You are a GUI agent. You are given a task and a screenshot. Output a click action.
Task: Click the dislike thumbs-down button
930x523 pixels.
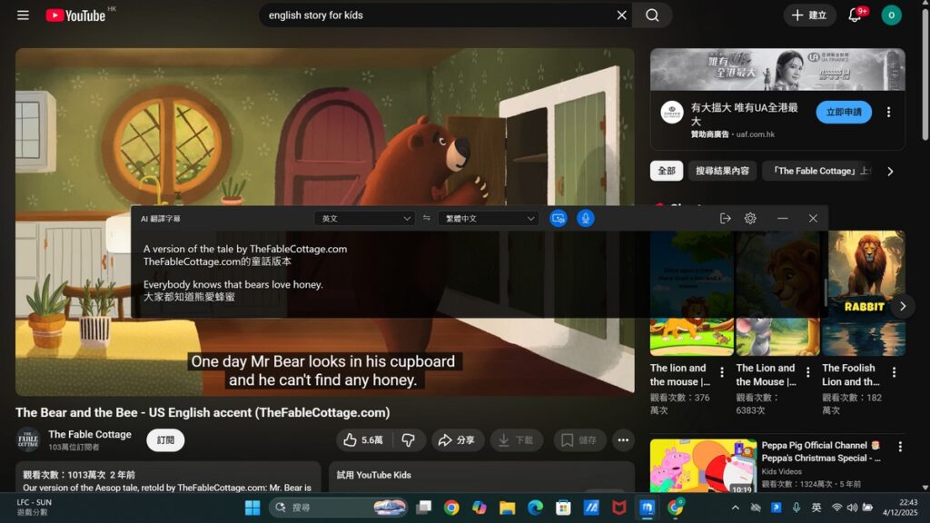click(x=409, y=440)
